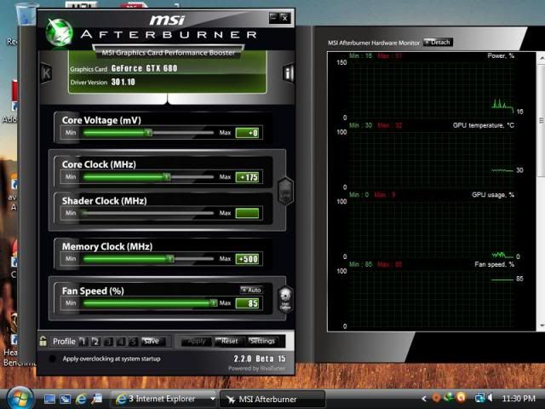
Task: Click the Fan speed graph in monitor
Action: (431, 298)
